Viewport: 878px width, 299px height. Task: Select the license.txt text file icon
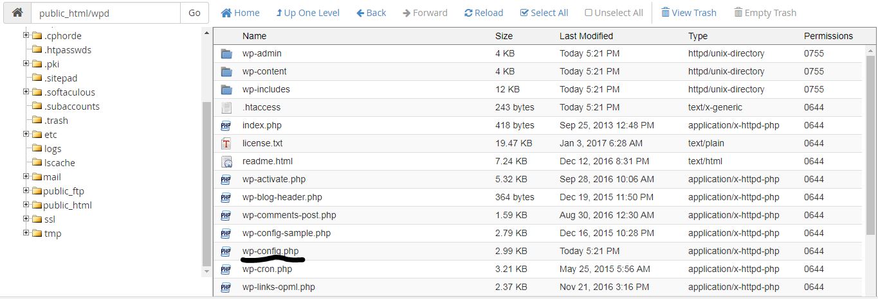pos(226,144)
